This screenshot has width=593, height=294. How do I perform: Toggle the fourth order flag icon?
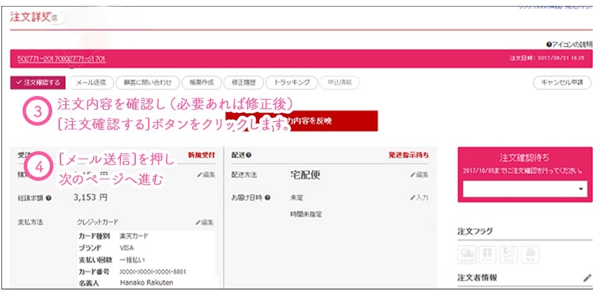(529, 254)
